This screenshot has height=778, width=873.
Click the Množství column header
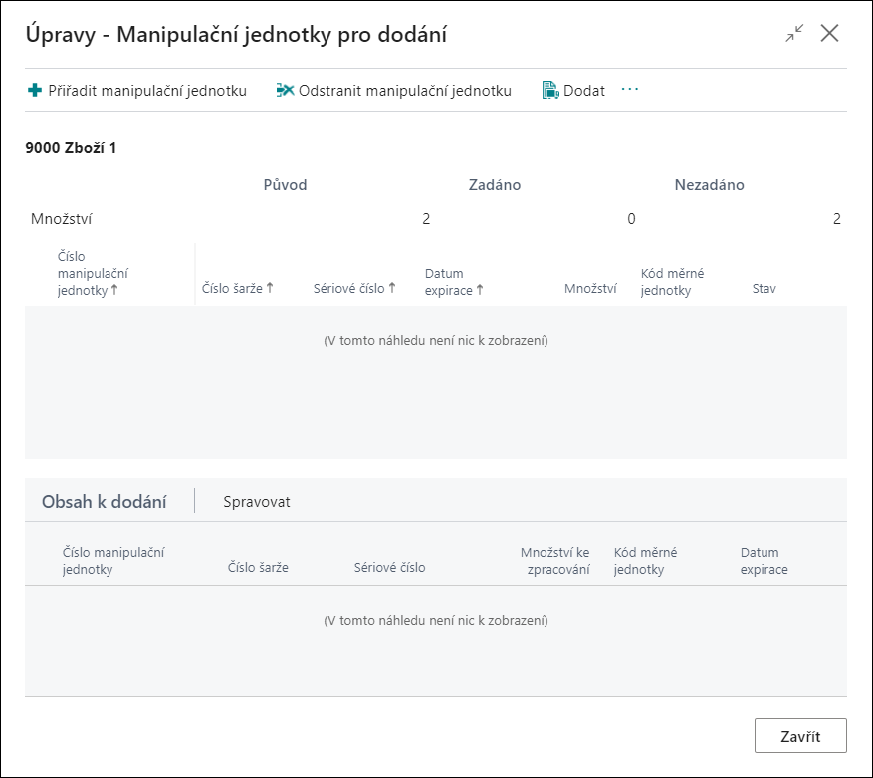point(590,288)
